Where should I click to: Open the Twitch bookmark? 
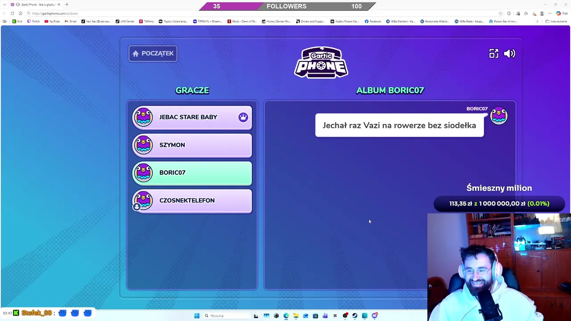(x=34, y=21)
